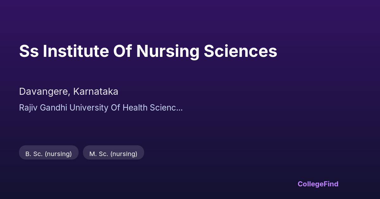Click "Health" in the university line
Image resolution: width=380 pixels, height=199 pixels.
point(135,108)
